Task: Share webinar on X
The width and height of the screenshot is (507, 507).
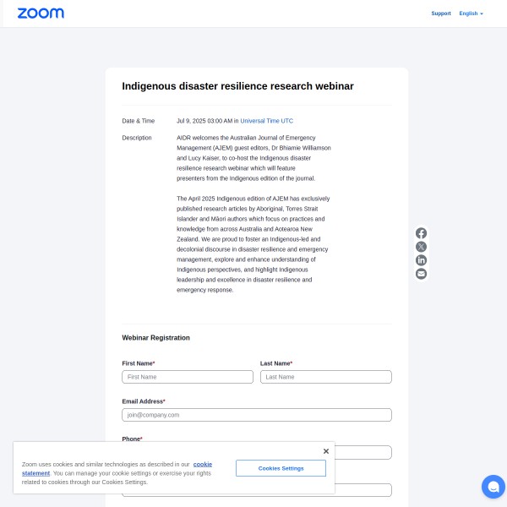Action: tap(421, 247)
